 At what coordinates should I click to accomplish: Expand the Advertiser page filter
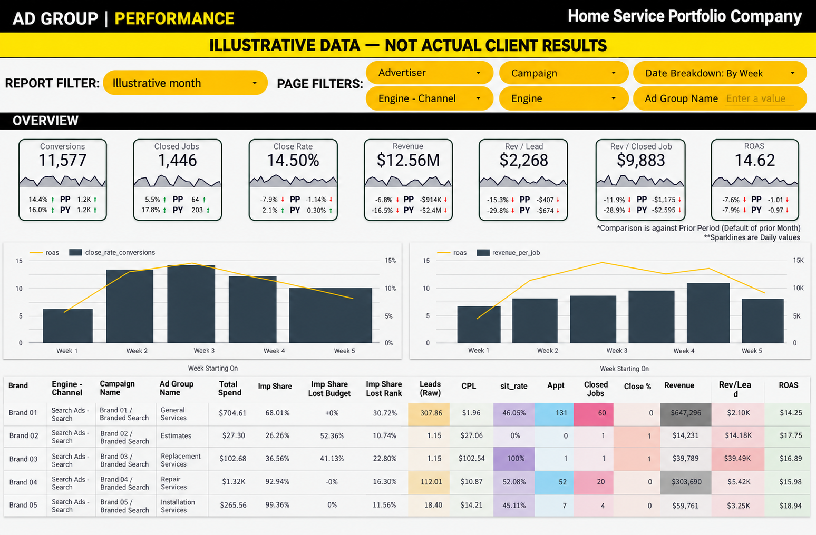coord(429,73)
